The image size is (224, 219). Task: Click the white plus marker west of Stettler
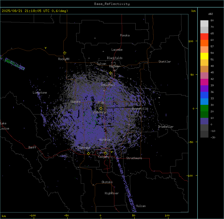tap(159, 98)
